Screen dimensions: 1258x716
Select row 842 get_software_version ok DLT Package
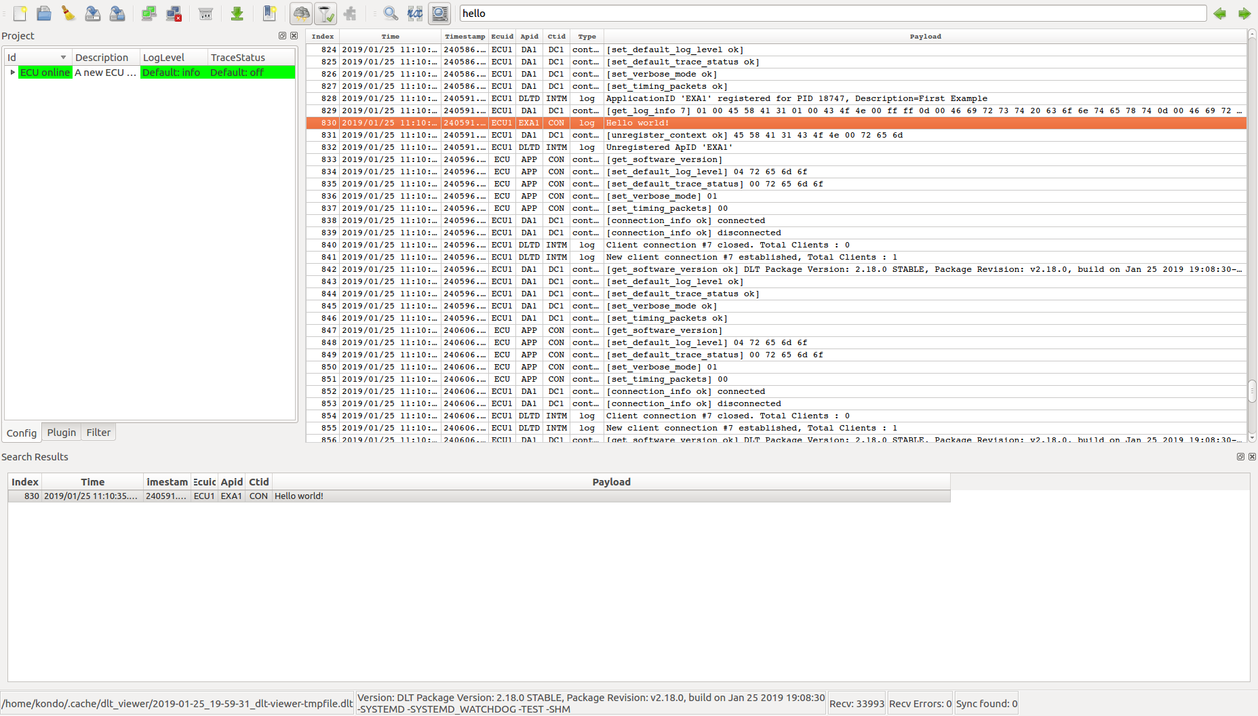(x=776, y=269)
